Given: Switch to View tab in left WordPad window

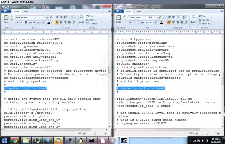Looking at the screenshot, I should click(x=26, y=11).
